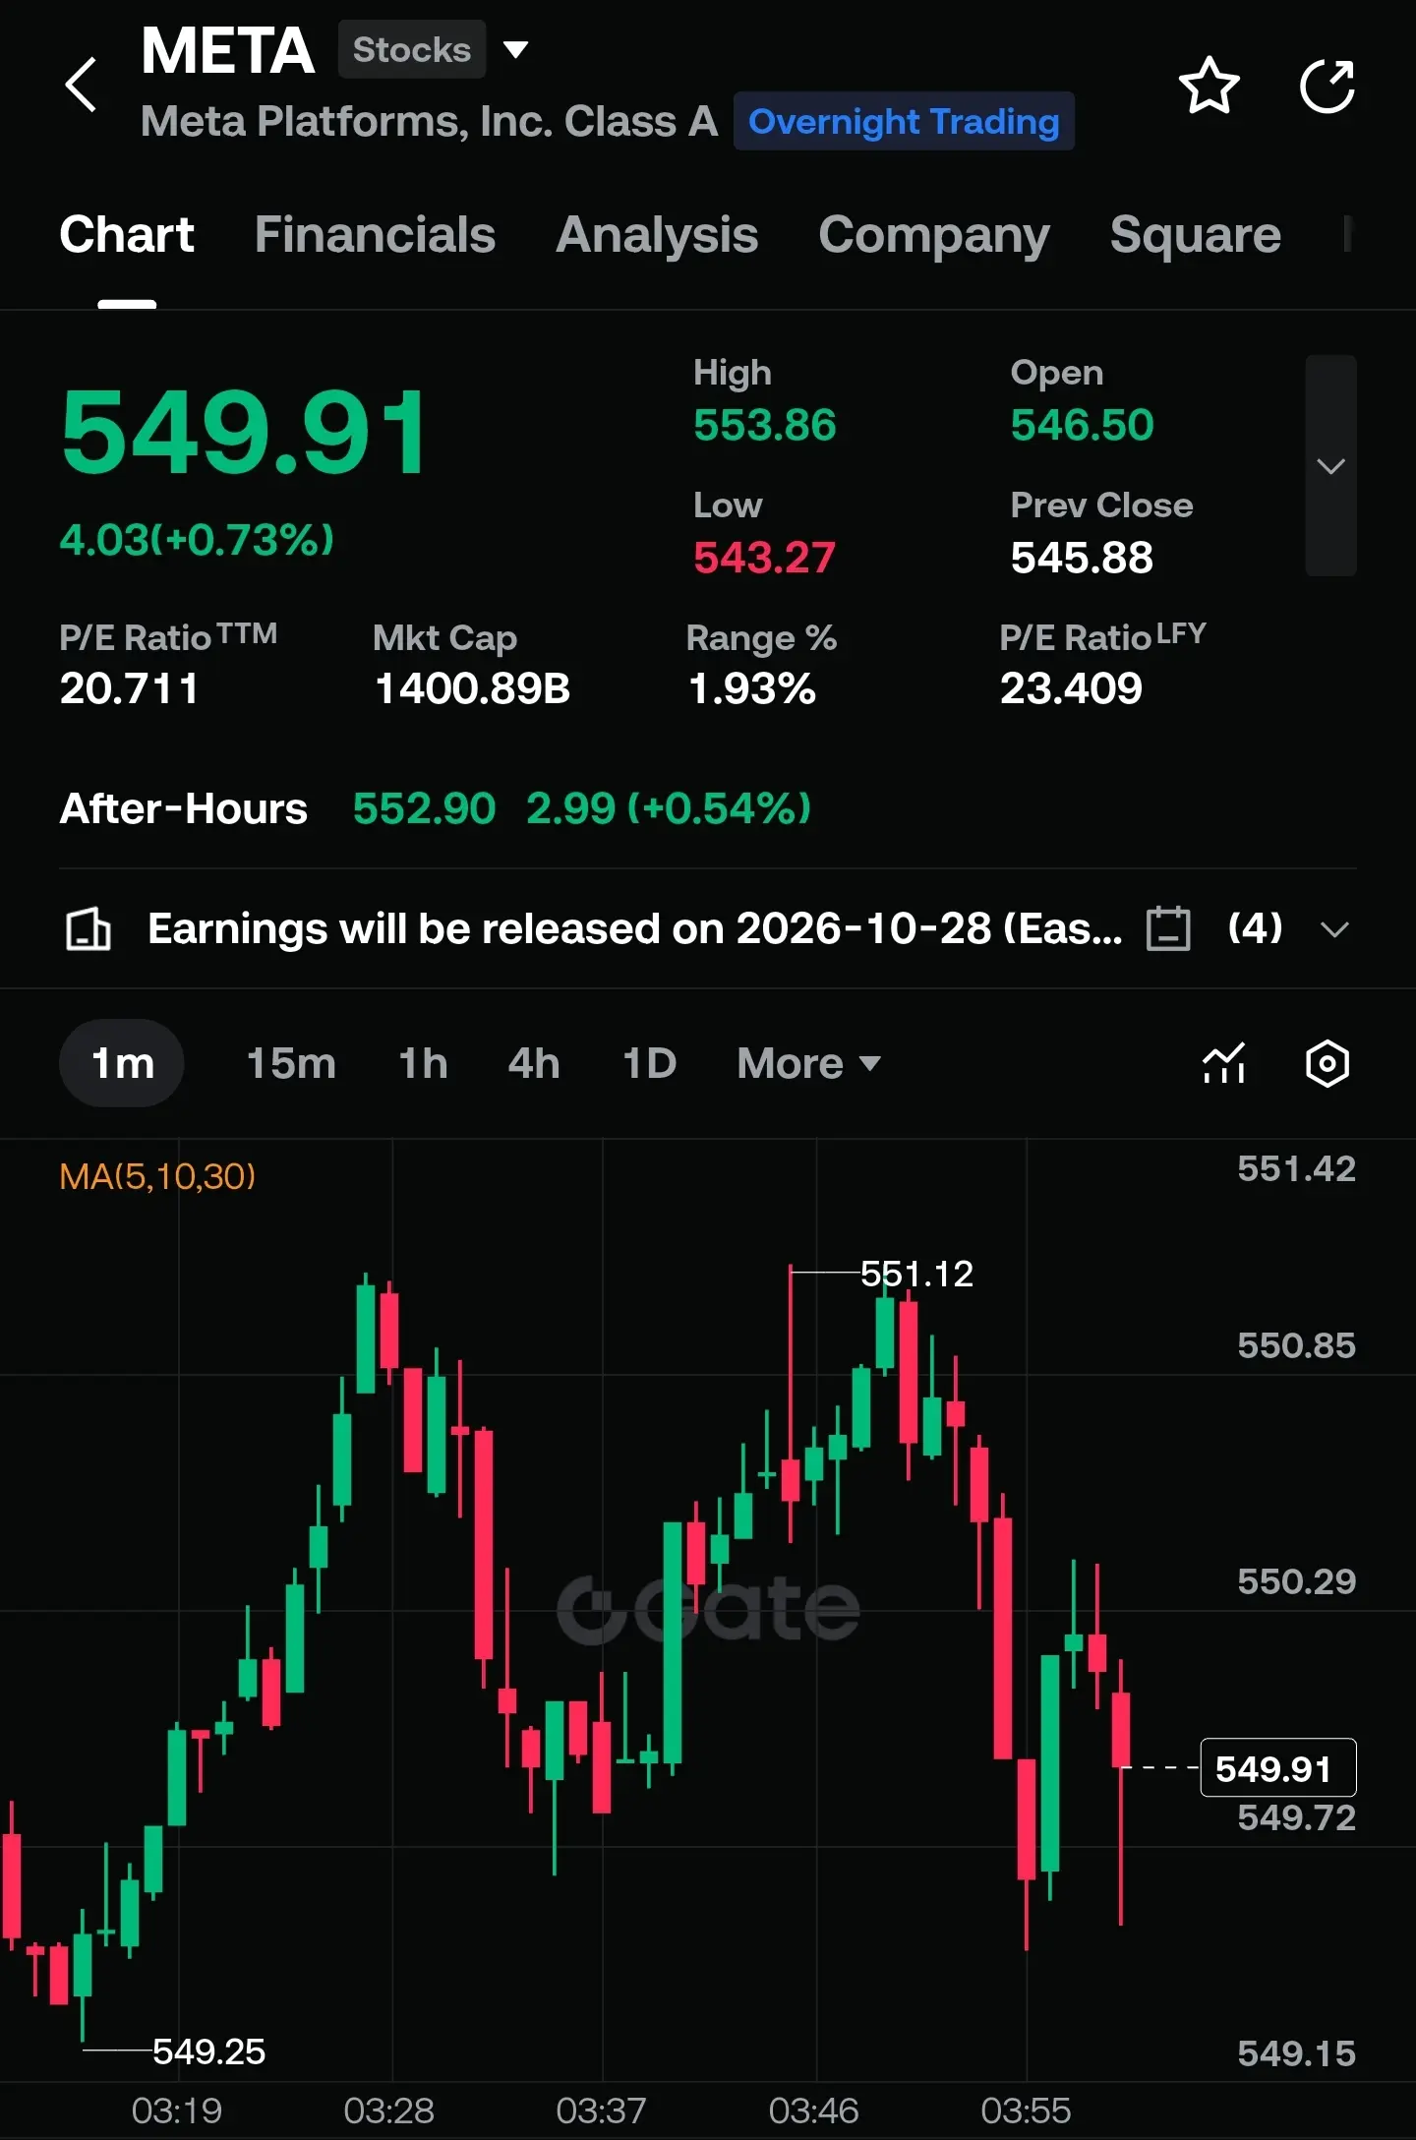Tap the 550.85 price axis label
Screen dimensions: 1416x2140
coord(1296,1345)
